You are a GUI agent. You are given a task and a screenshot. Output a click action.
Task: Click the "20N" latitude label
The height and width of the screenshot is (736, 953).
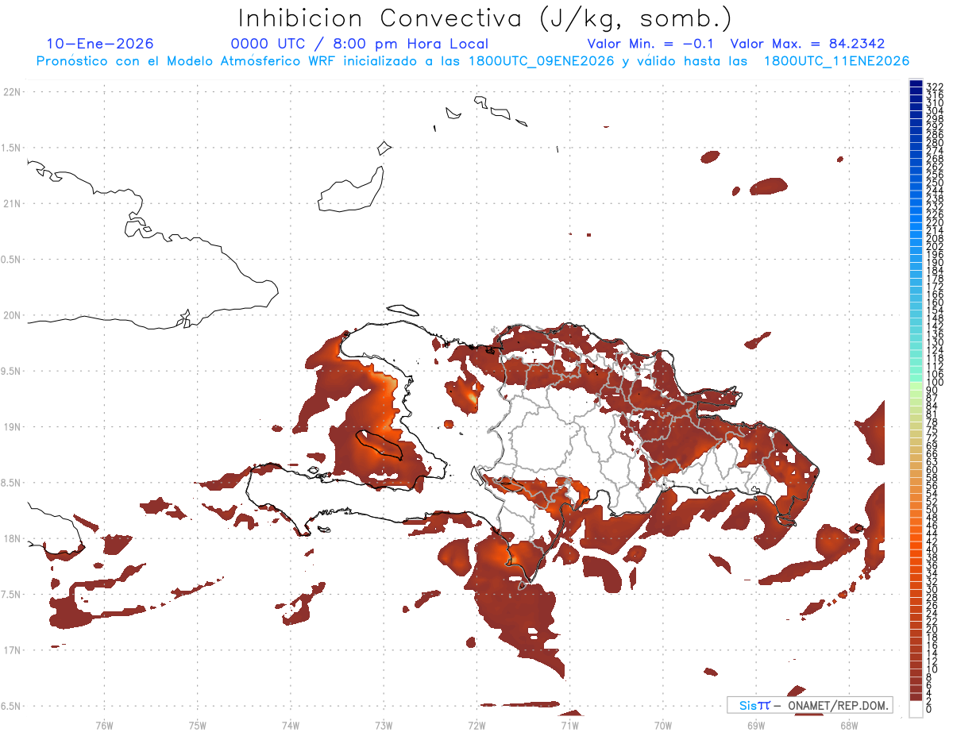pos(11,315)
